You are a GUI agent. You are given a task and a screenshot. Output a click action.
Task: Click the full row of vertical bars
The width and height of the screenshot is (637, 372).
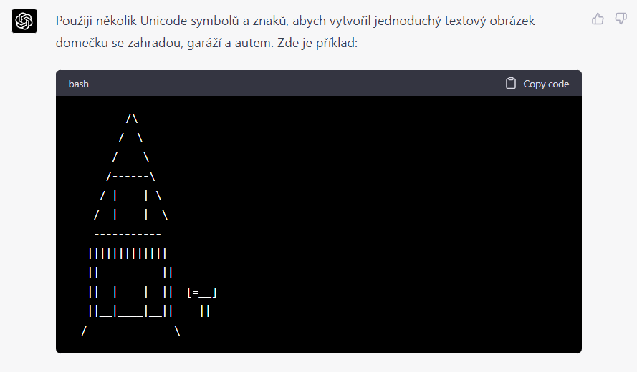[128, 253]
